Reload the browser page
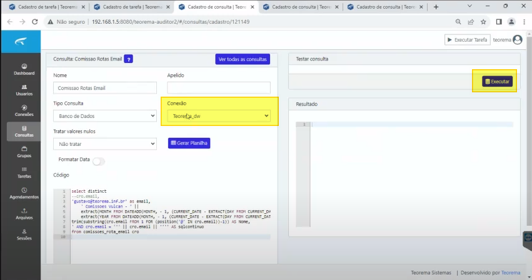The image size is (532, 280). pyautogui.click(x=35, y=22)
